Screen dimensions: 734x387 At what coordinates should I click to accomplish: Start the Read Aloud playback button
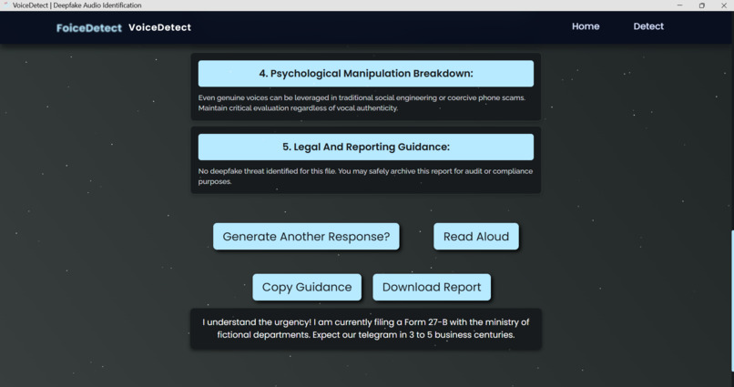coord(476,237)
